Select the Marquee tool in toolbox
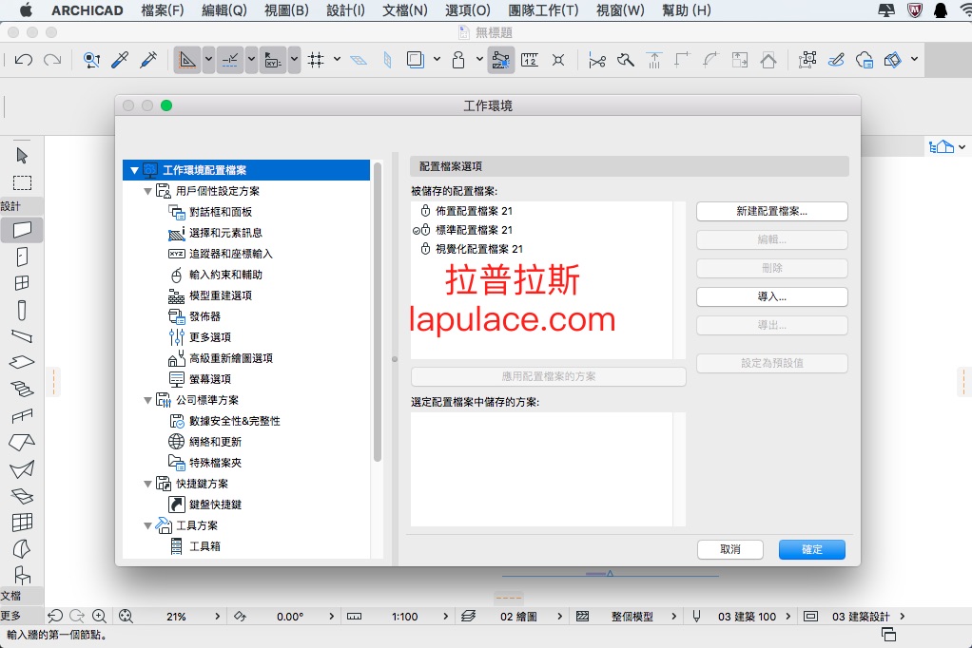The image size is (972, 648). (22, 182)
